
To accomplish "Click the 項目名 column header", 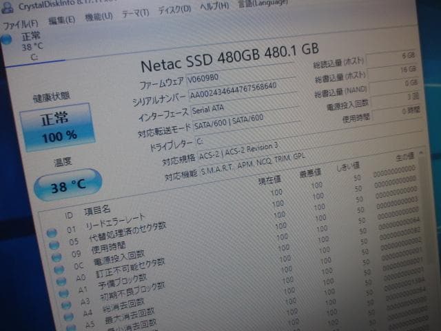I will tap(97, 210).
